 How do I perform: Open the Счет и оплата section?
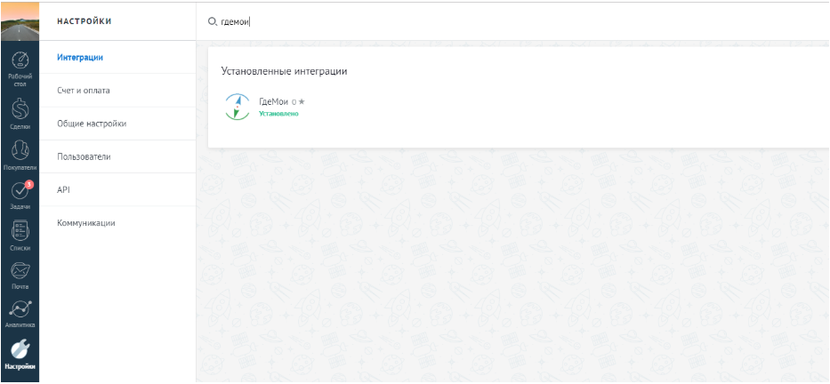(84, 91)
